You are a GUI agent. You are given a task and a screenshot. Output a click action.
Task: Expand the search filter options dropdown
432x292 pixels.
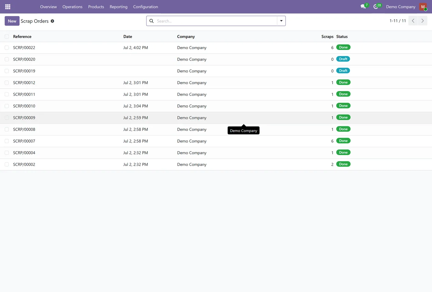281,21
